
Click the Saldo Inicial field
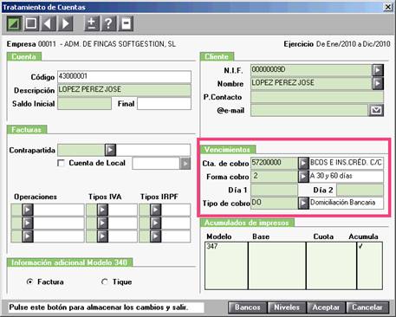pyautogui.click(x=84, y=103)
